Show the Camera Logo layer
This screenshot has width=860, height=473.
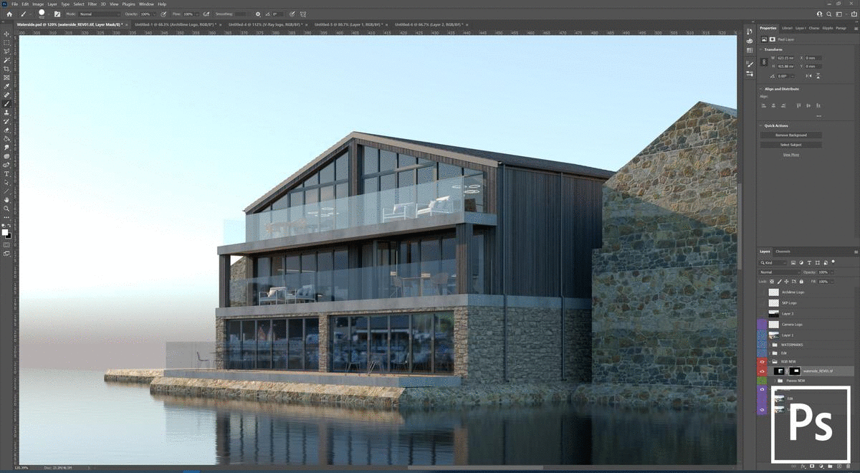point(763,325)
